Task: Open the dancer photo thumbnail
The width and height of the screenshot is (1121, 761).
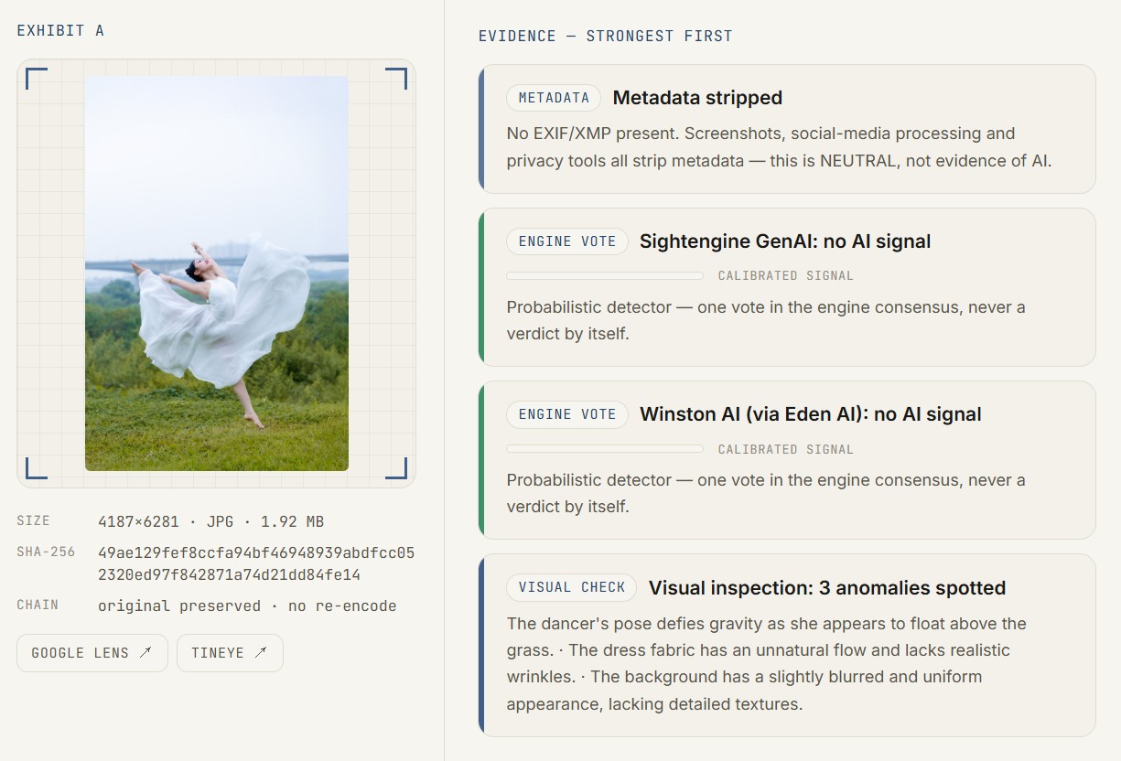Action: coord(217,273)
